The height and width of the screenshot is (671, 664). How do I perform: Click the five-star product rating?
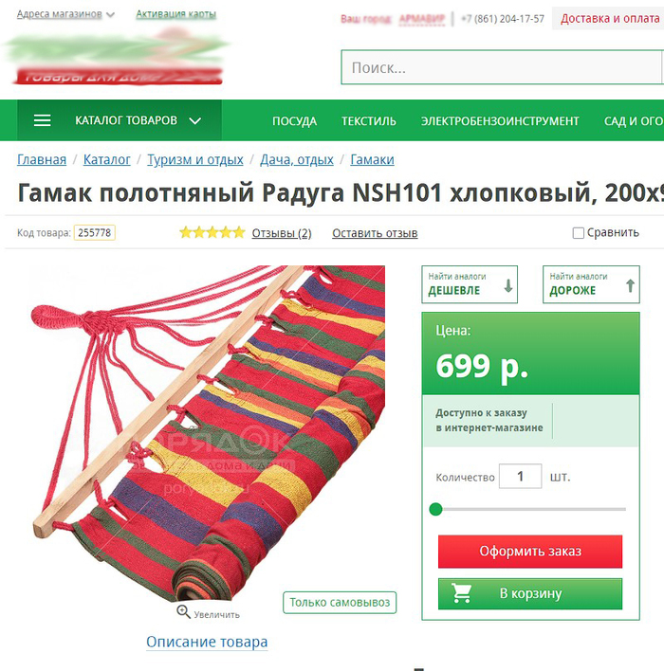pyautogui.click(x=212, y=233)
